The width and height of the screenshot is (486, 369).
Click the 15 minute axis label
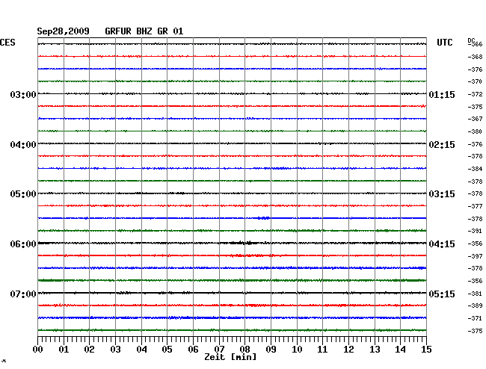pyautogui.click(x=426, y=350)
